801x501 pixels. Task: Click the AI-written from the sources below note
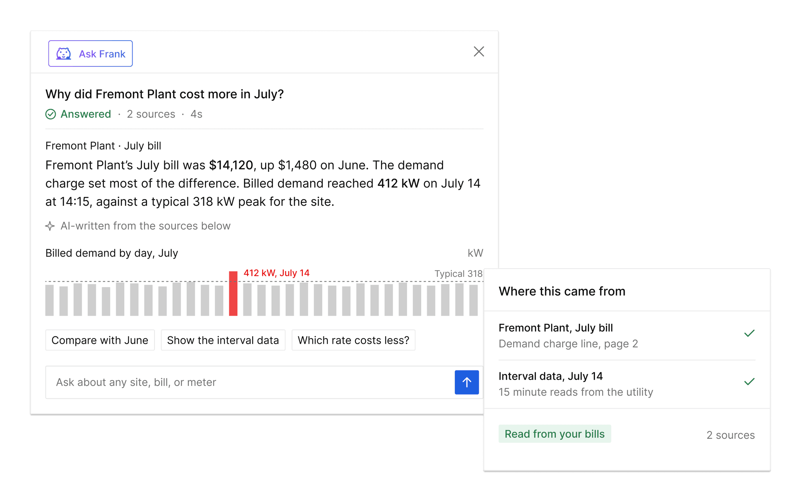[x=145, y=226]
